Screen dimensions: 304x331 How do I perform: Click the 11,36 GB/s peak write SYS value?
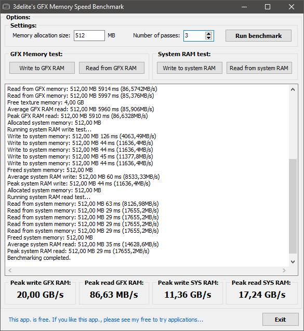click(188, 295)
